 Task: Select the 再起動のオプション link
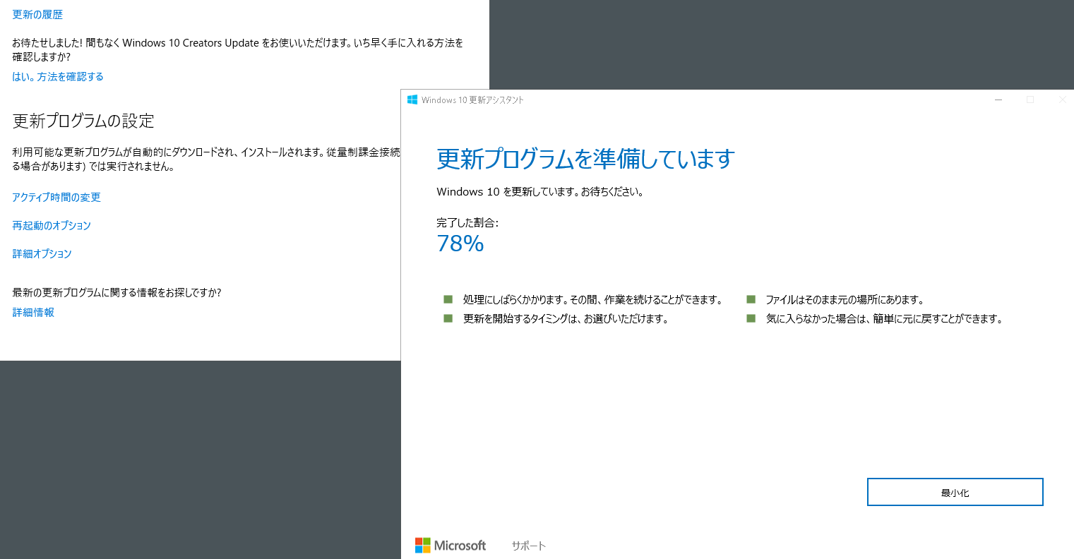tap(52, 226)
